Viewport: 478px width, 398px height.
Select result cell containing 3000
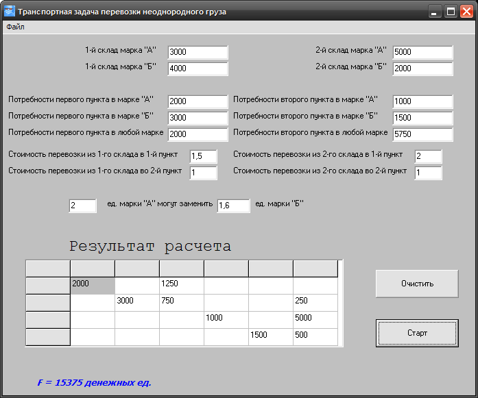(x=137, y=303)
